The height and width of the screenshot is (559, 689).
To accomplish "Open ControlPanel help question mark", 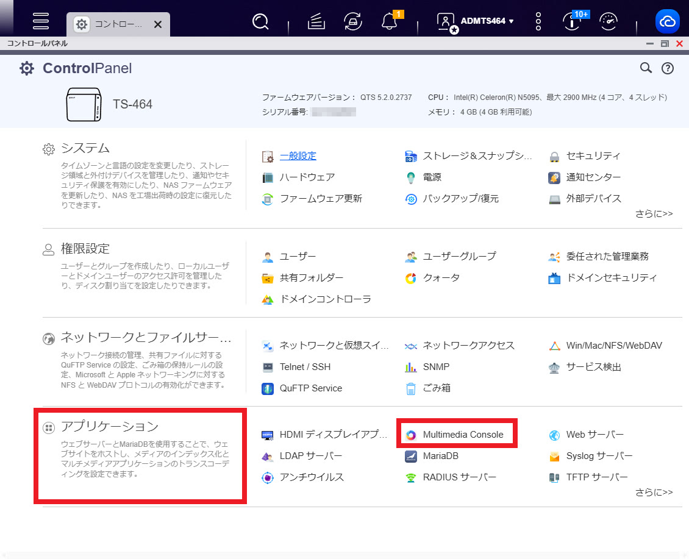I will 668,68.
